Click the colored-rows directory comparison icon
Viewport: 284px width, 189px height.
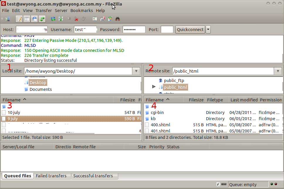(x=94, y=19)
